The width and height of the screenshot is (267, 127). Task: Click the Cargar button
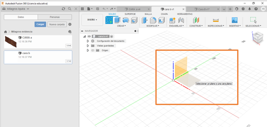[x=40, y=24]
